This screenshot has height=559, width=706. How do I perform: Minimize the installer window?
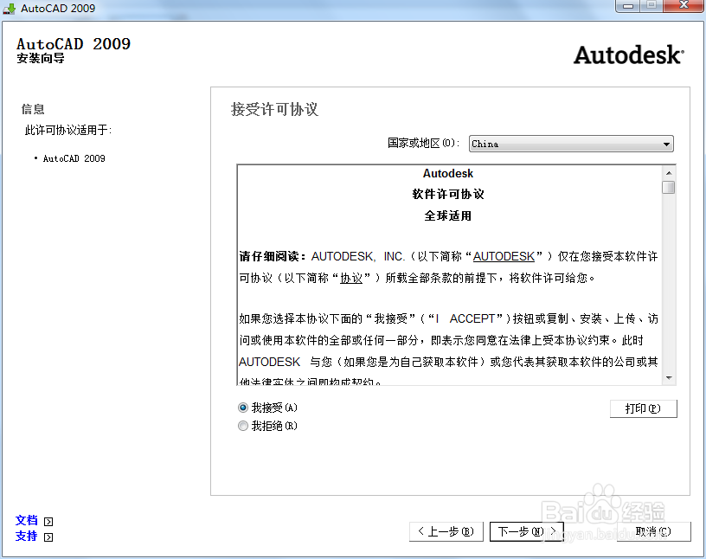pyautogui.click(x=628, y=6)
